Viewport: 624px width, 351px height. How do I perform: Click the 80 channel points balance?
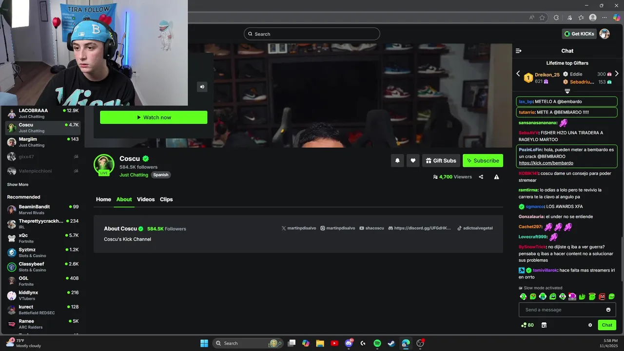[x=527, y=325]
